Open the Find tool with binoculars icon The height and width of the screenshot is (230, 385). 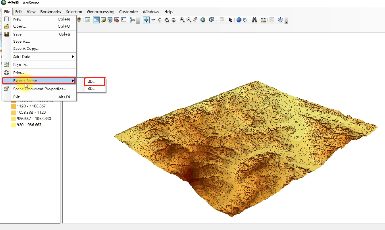(x=254, y=20)
